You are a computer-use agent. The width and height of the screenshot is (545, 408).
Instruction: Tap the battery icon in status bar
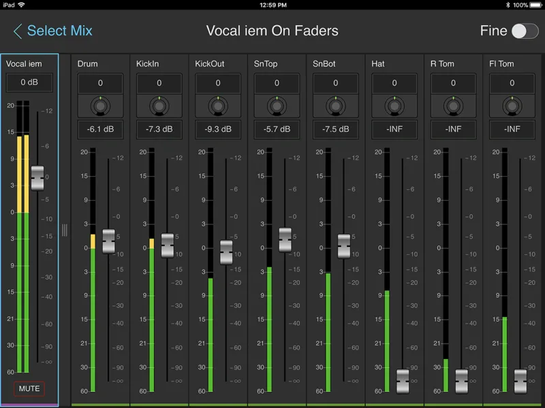click(x=535, y=5)
